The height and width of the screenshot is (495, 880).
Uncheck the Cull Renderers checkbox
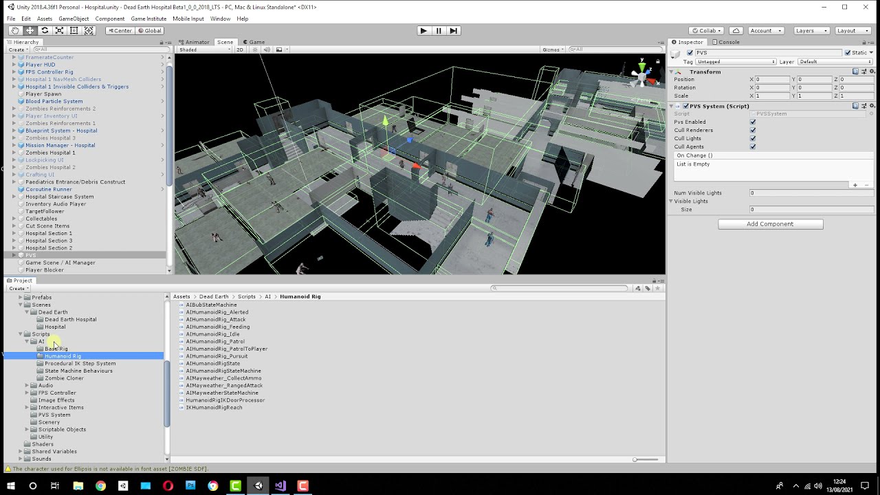coord(753,130)
